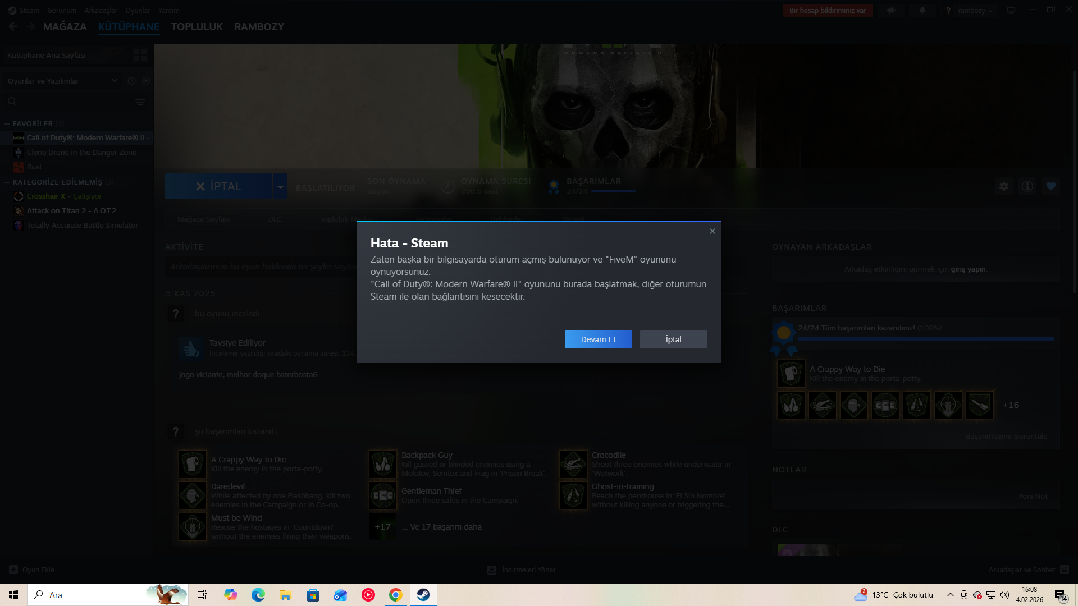Click the Ghost-in-Training achievement icon
The width and height of the screenshot is (1078, 606).
point(573,495)
